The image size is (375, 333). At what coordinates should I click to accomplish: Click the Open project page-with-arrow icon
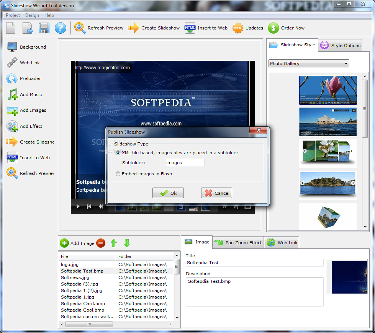click(28, 28)
